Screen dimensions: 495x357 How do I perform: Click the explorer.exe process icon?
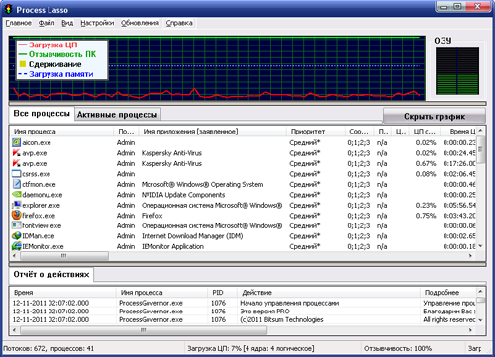[x=16, y=205]
